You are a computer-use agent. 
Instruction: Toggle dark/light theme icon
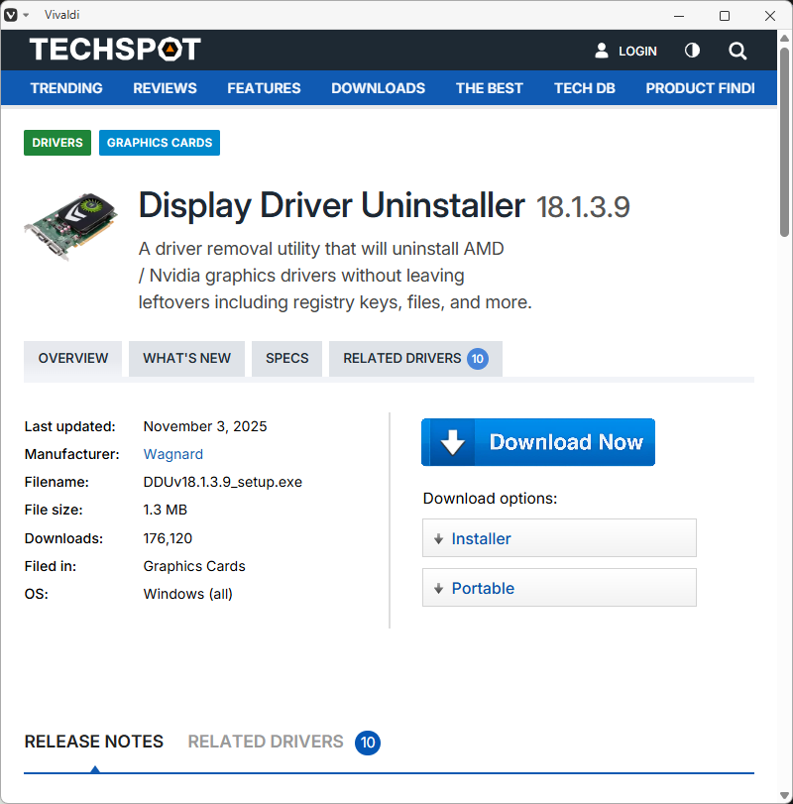pos(692,51)
